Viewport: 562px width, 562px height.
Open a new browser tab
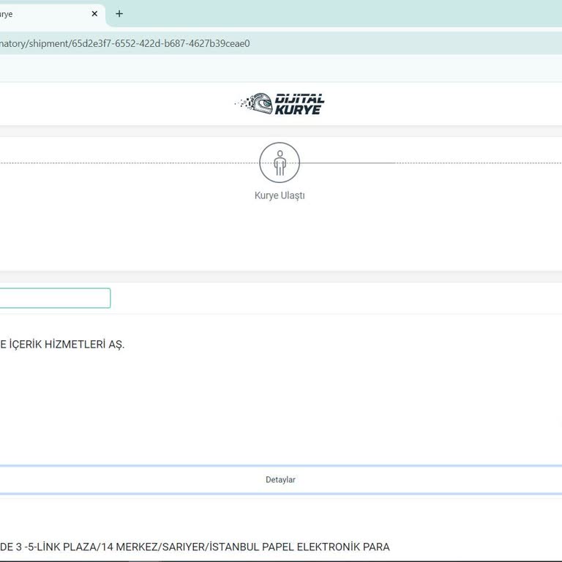click(119, 14)
